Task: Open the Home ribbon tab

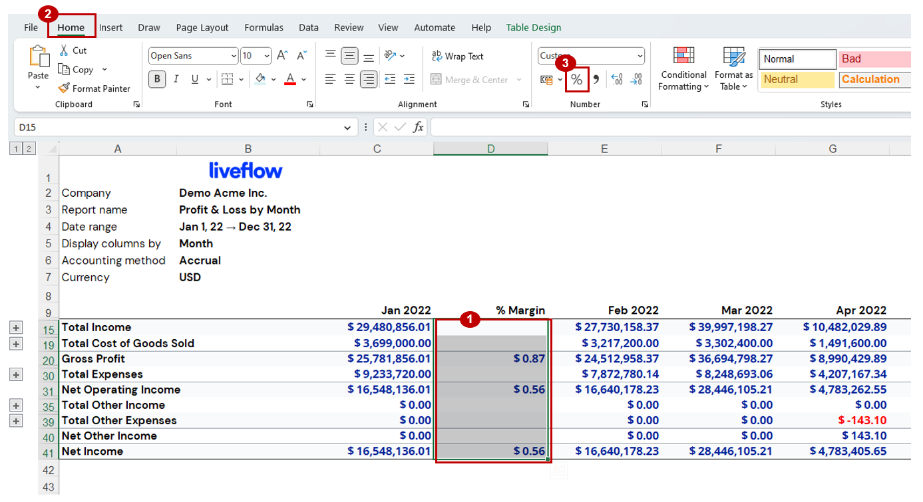Action: click(71, 28)
